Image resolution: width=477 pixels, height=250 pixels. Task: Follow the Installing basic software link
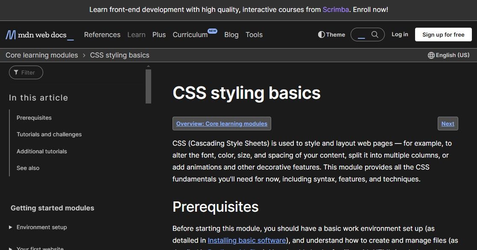[247, 240]
